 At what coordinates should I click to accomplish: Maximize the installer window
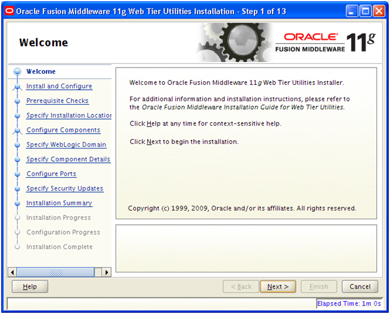[365, 11]
